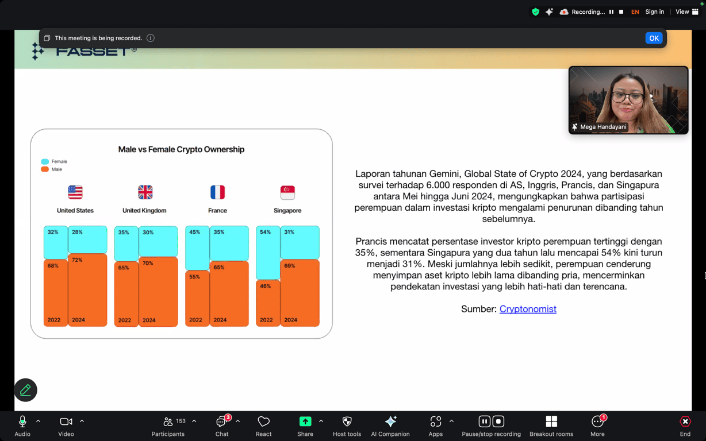This screenshot has height=441, width=706.
Task: Open Host tools shield
Action: (347, 426)
